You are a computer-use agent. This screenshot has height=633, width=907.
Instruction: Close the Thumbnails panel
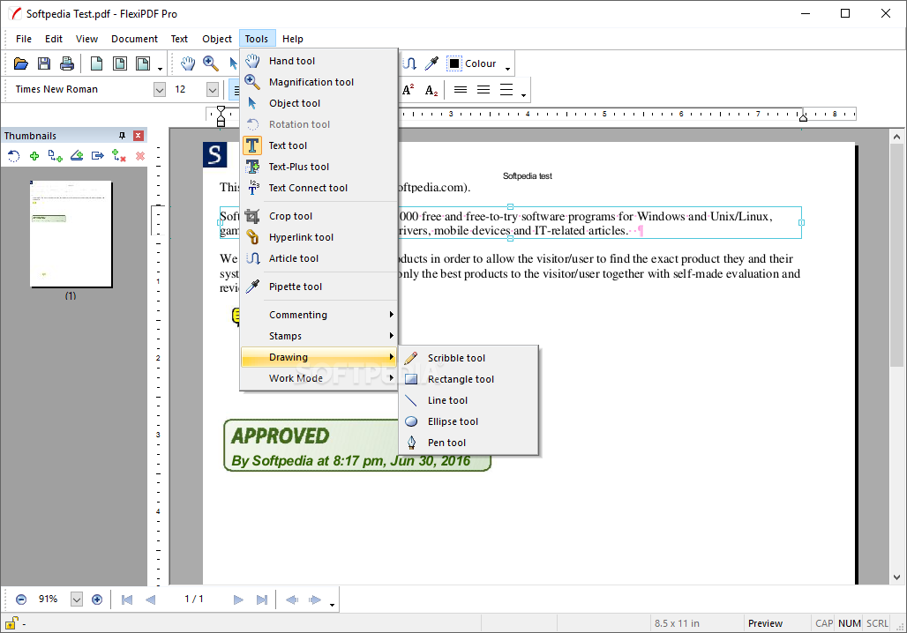tap(139, 135)
